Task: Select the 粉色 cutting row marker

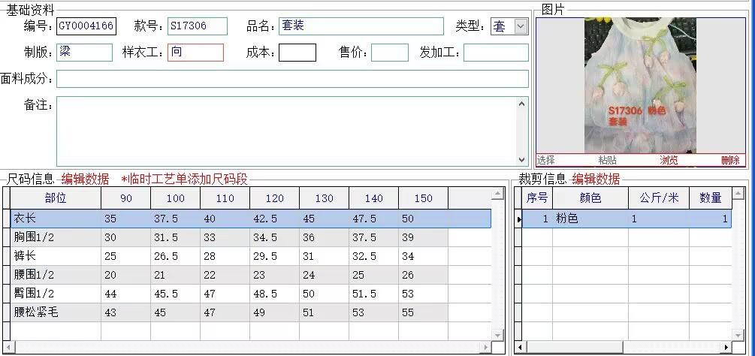Action: pos(518,219)
